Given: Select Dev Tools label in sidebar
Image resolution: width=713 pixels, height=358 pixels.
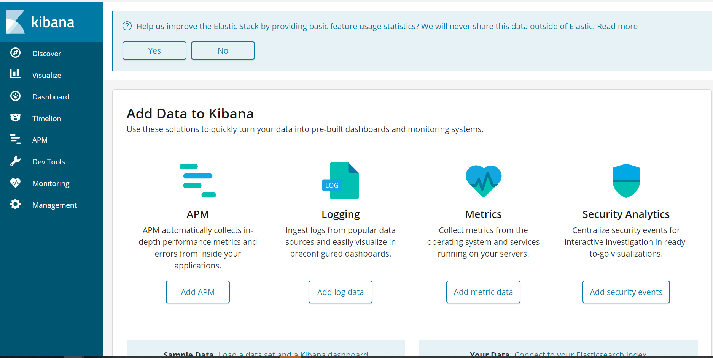Looking at the screenshot, I should 49,162.
